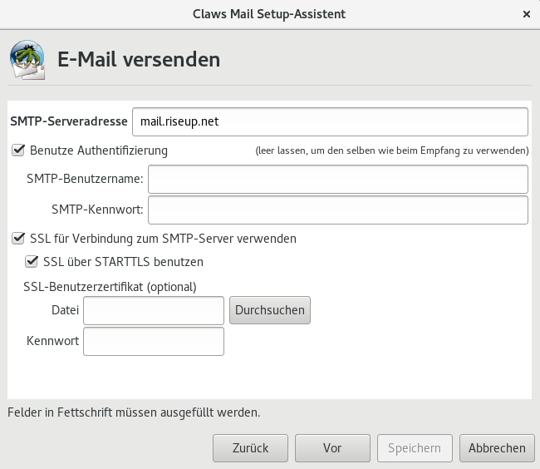
Task: Cancel setup using Abbrechen
Action: (496, 447)
